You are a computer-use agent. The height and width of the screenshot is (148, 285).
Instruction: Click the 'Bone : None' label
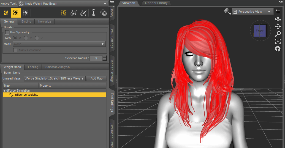[x=12, y=73]
